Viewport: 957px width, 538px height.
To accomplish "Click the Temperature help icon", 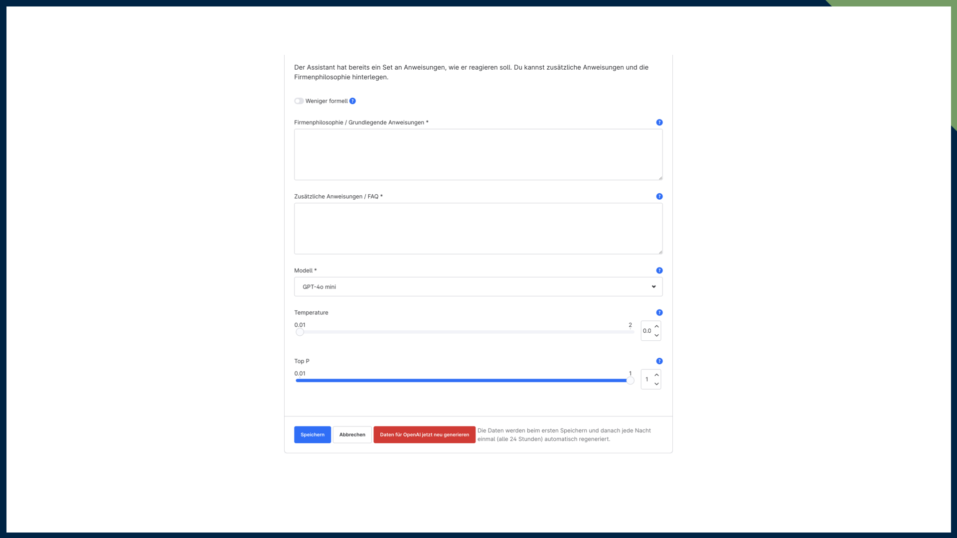I will point(659,312).
